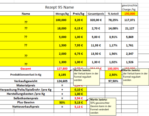Select the quantity cell 1,500
The image size is (149, 116).
pyautogui.click(x=62, y=45)
